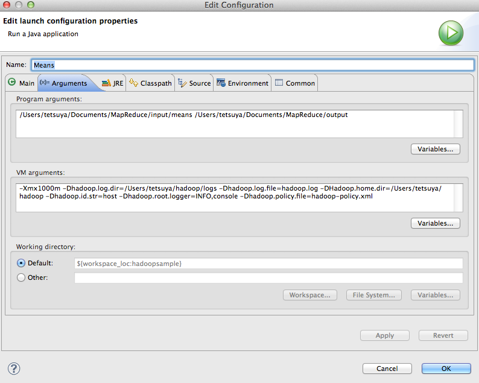Open the Source tab

[x=194, y=83]
